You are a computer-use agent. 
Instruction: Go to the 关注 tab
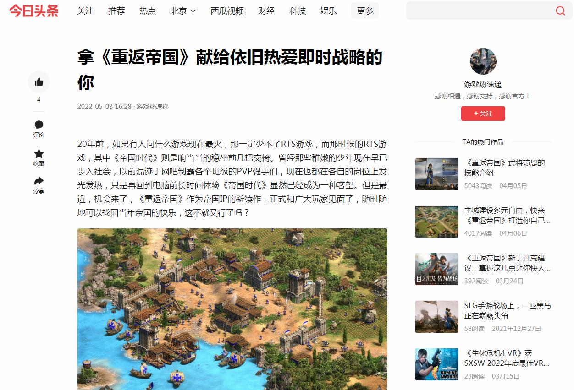[85, 11]
